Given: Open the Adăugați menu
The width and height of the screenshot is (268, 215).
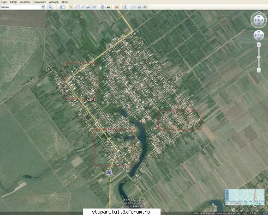Looking at the screenshot, I should (54, 2).
